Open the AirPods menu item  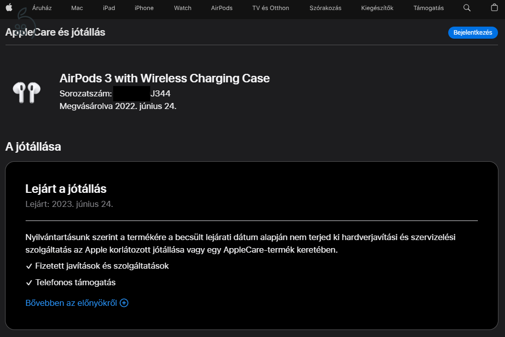pyautogui.click(x=221, y=8)
